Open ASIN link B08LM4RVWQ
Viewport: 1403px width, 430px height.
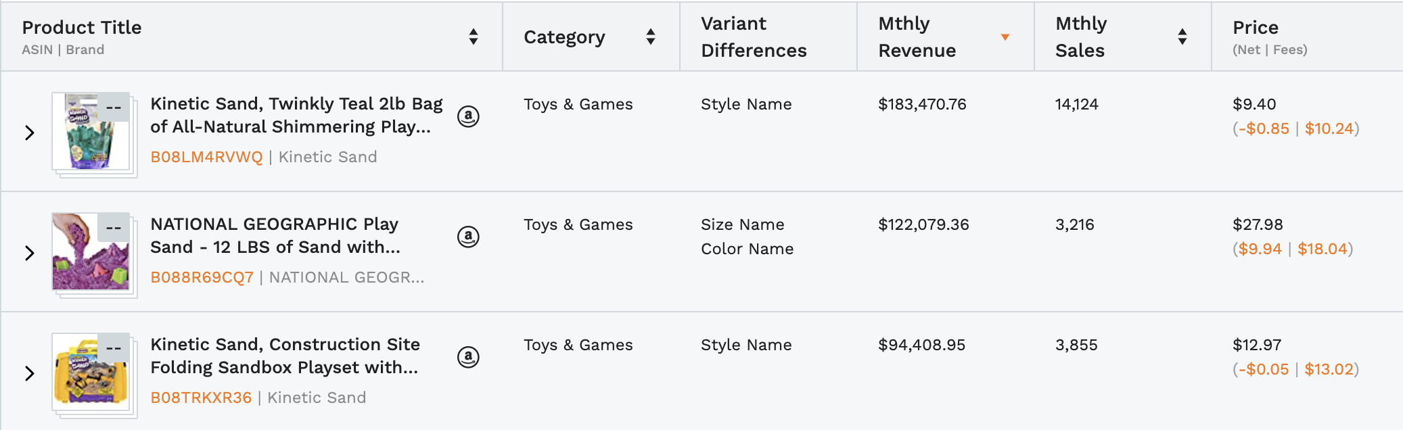tap(206, 157)
